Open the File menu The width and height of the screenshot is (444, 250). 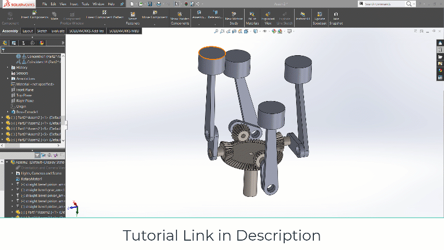click(45, 4)
